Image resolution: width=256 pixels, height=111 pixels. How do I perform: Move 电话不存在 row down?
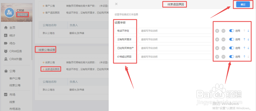click(248, 31)
